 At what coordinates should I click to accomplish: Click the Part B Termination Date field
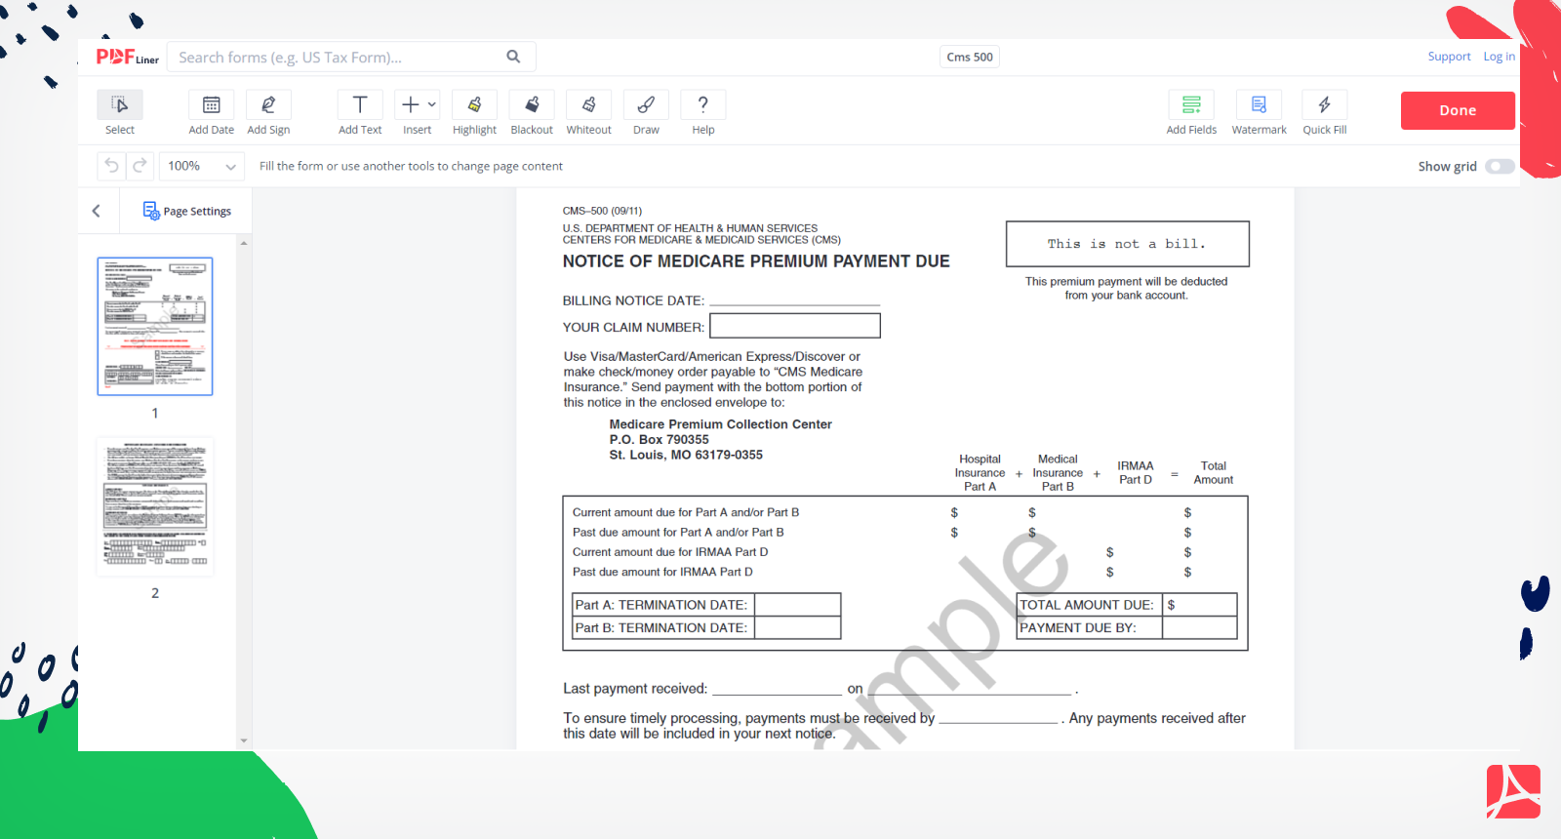[798, 628]
